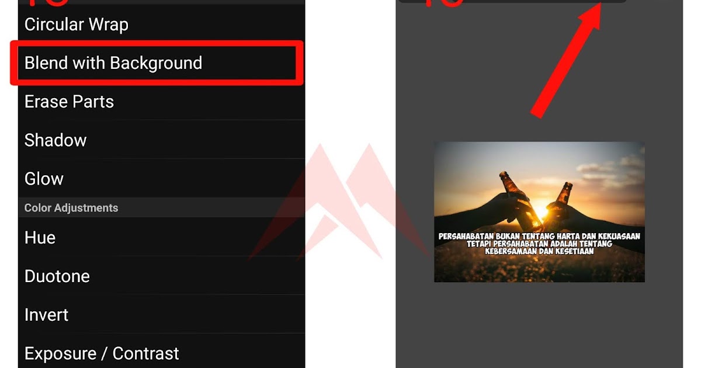Click the large red arrow annotation
701x368 pixels.
coord(566,60)
